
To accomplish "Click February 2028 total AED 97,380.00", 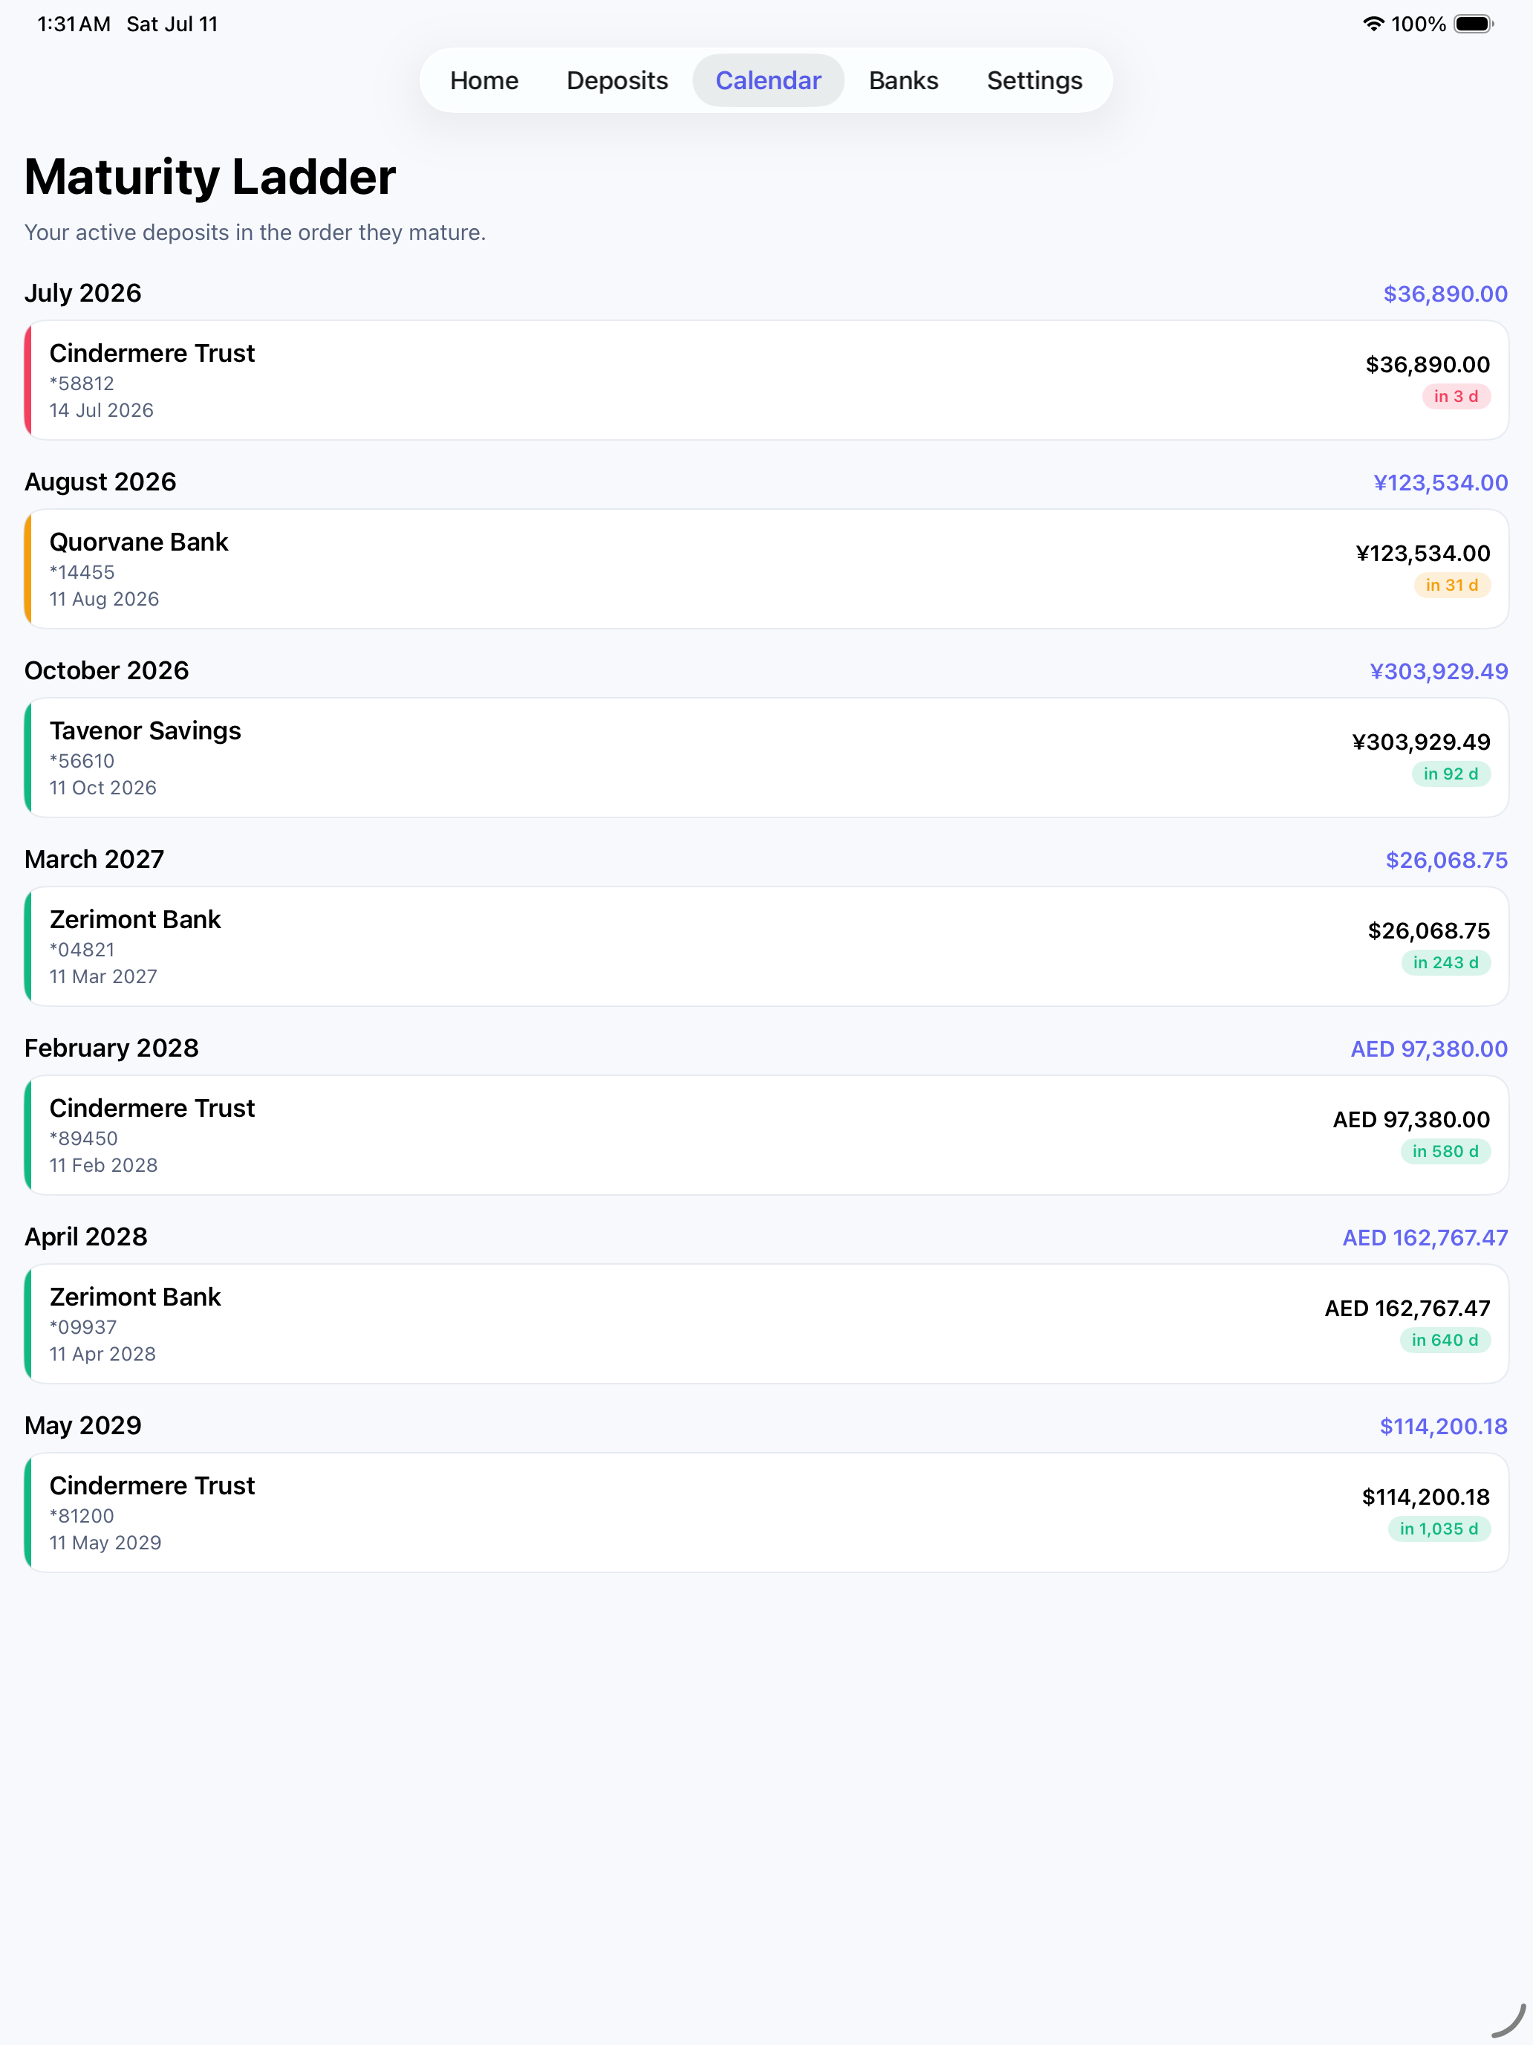I will click(x=1428, y=1049).
